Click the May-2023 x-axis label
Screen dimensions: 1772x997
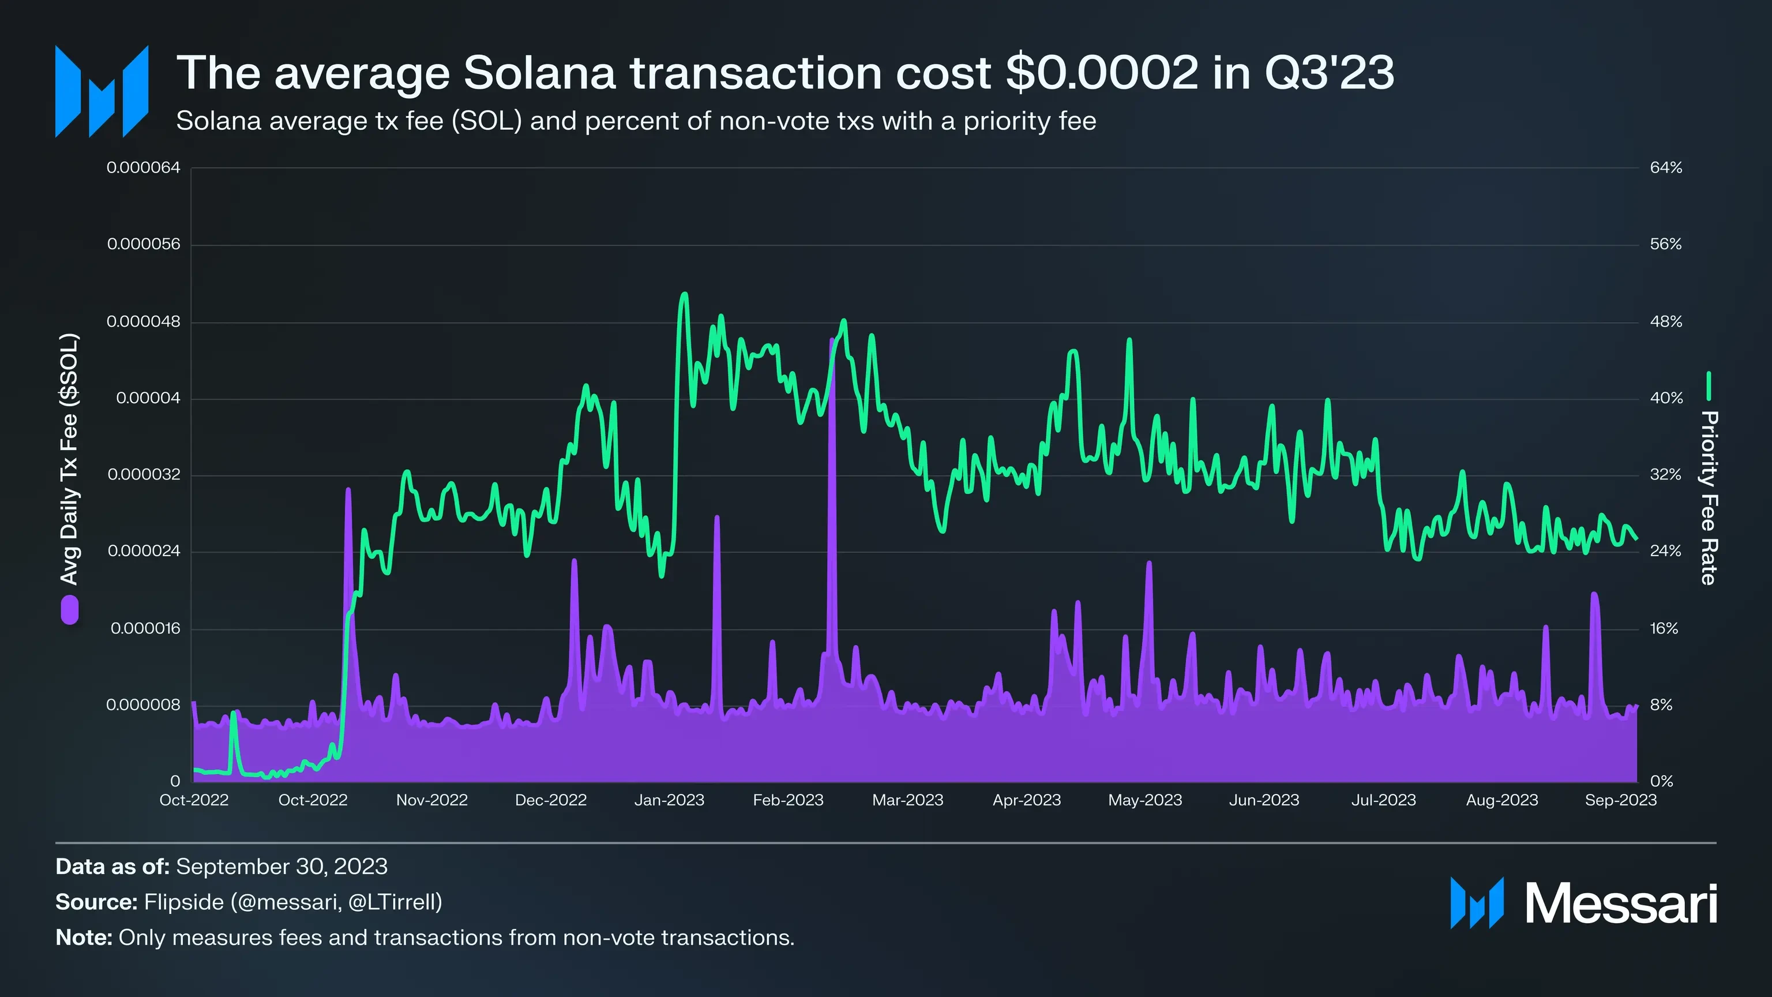tap(1144, 800)
